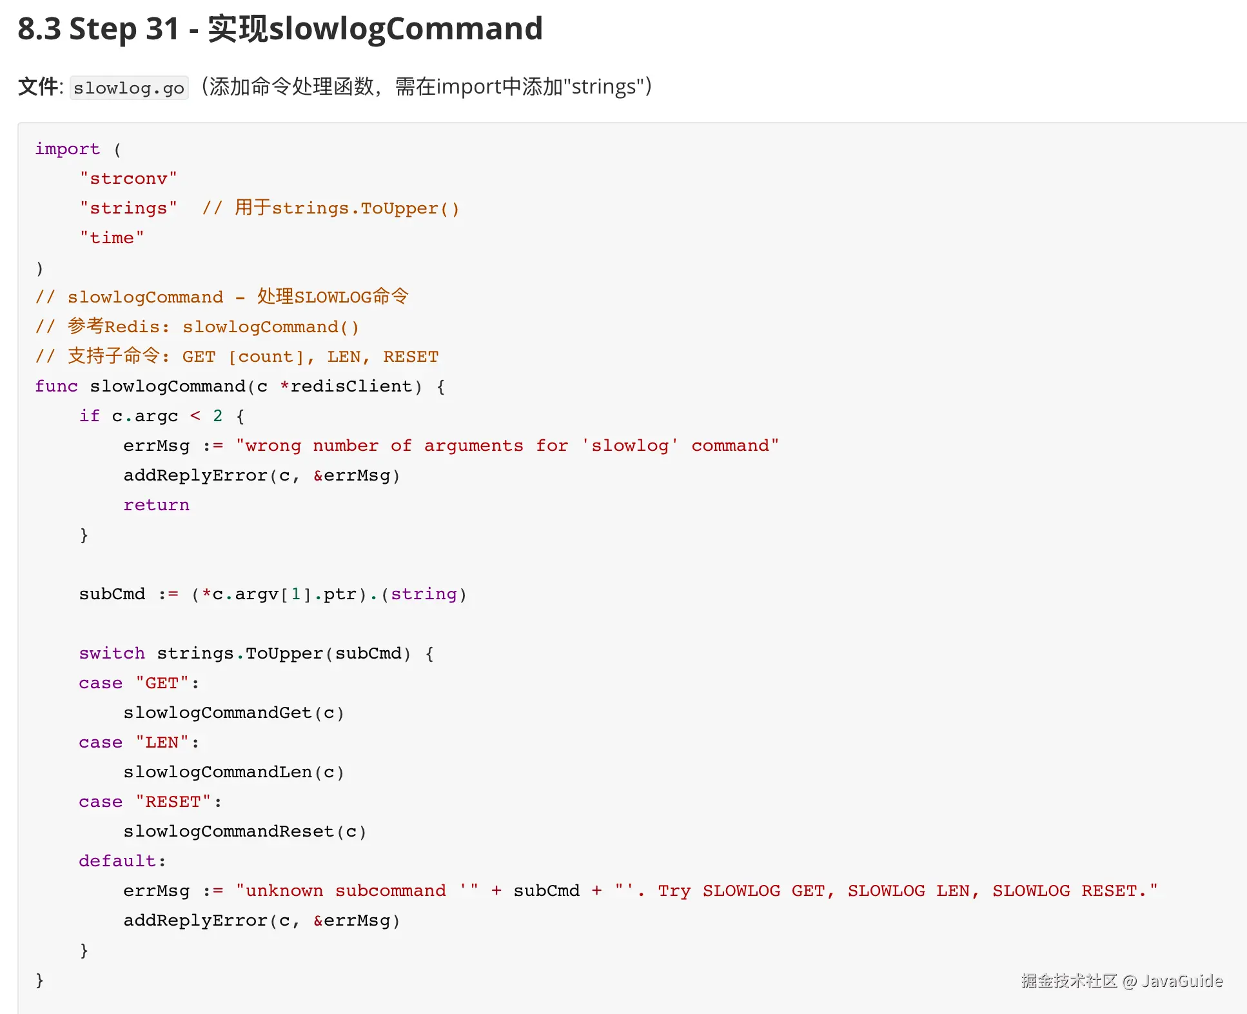
Task: Click the "time" import string
Action: pyautogui.click(x=112, y=238)
